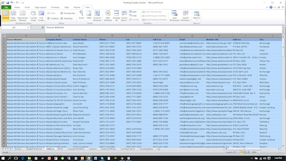Click zoom out minus button
Screen dimensions: 286x161
259,152
